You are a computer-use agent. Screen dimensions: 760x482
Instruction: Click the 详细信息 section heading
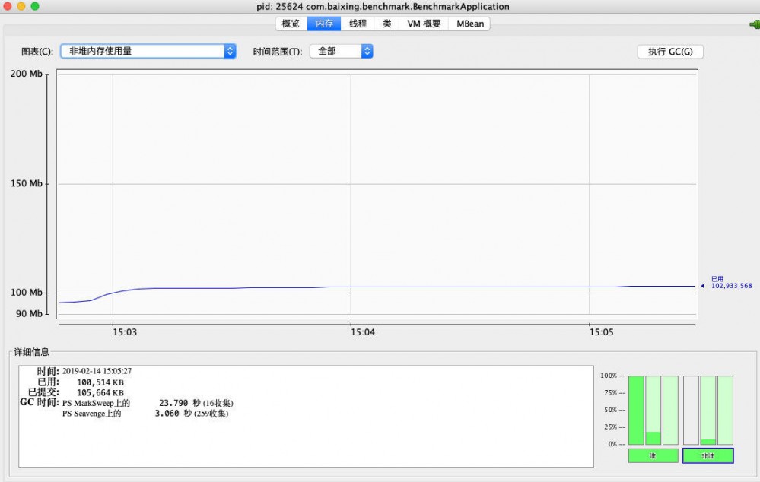coord(31,352)
